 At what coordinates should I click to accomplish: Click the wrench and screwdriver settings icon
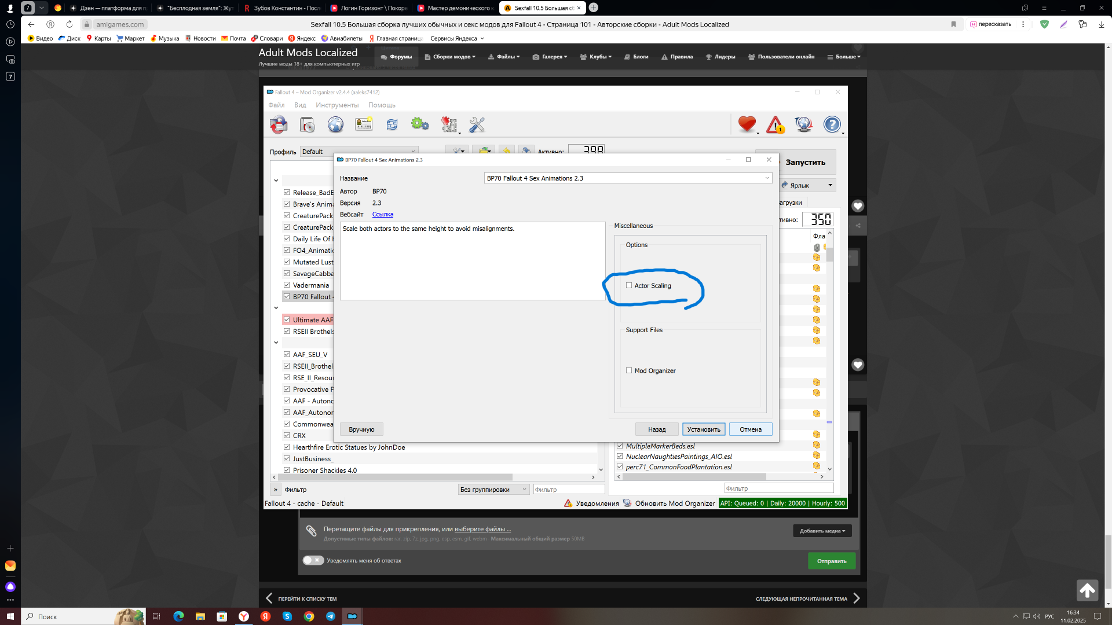coord(477,124)
